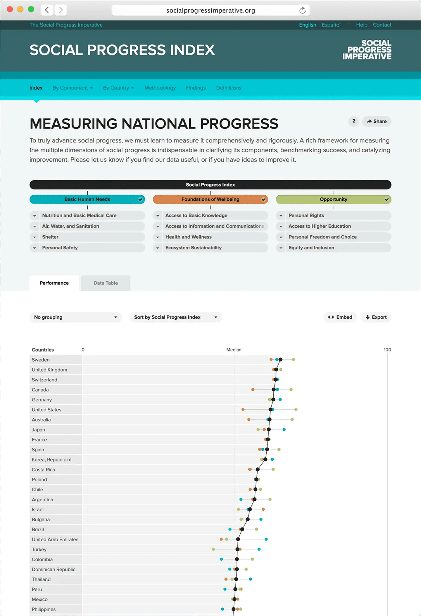This screenshot has height=616, width=421.
Task: Open the No grouping dropdown
Action: tap(75, 317)
